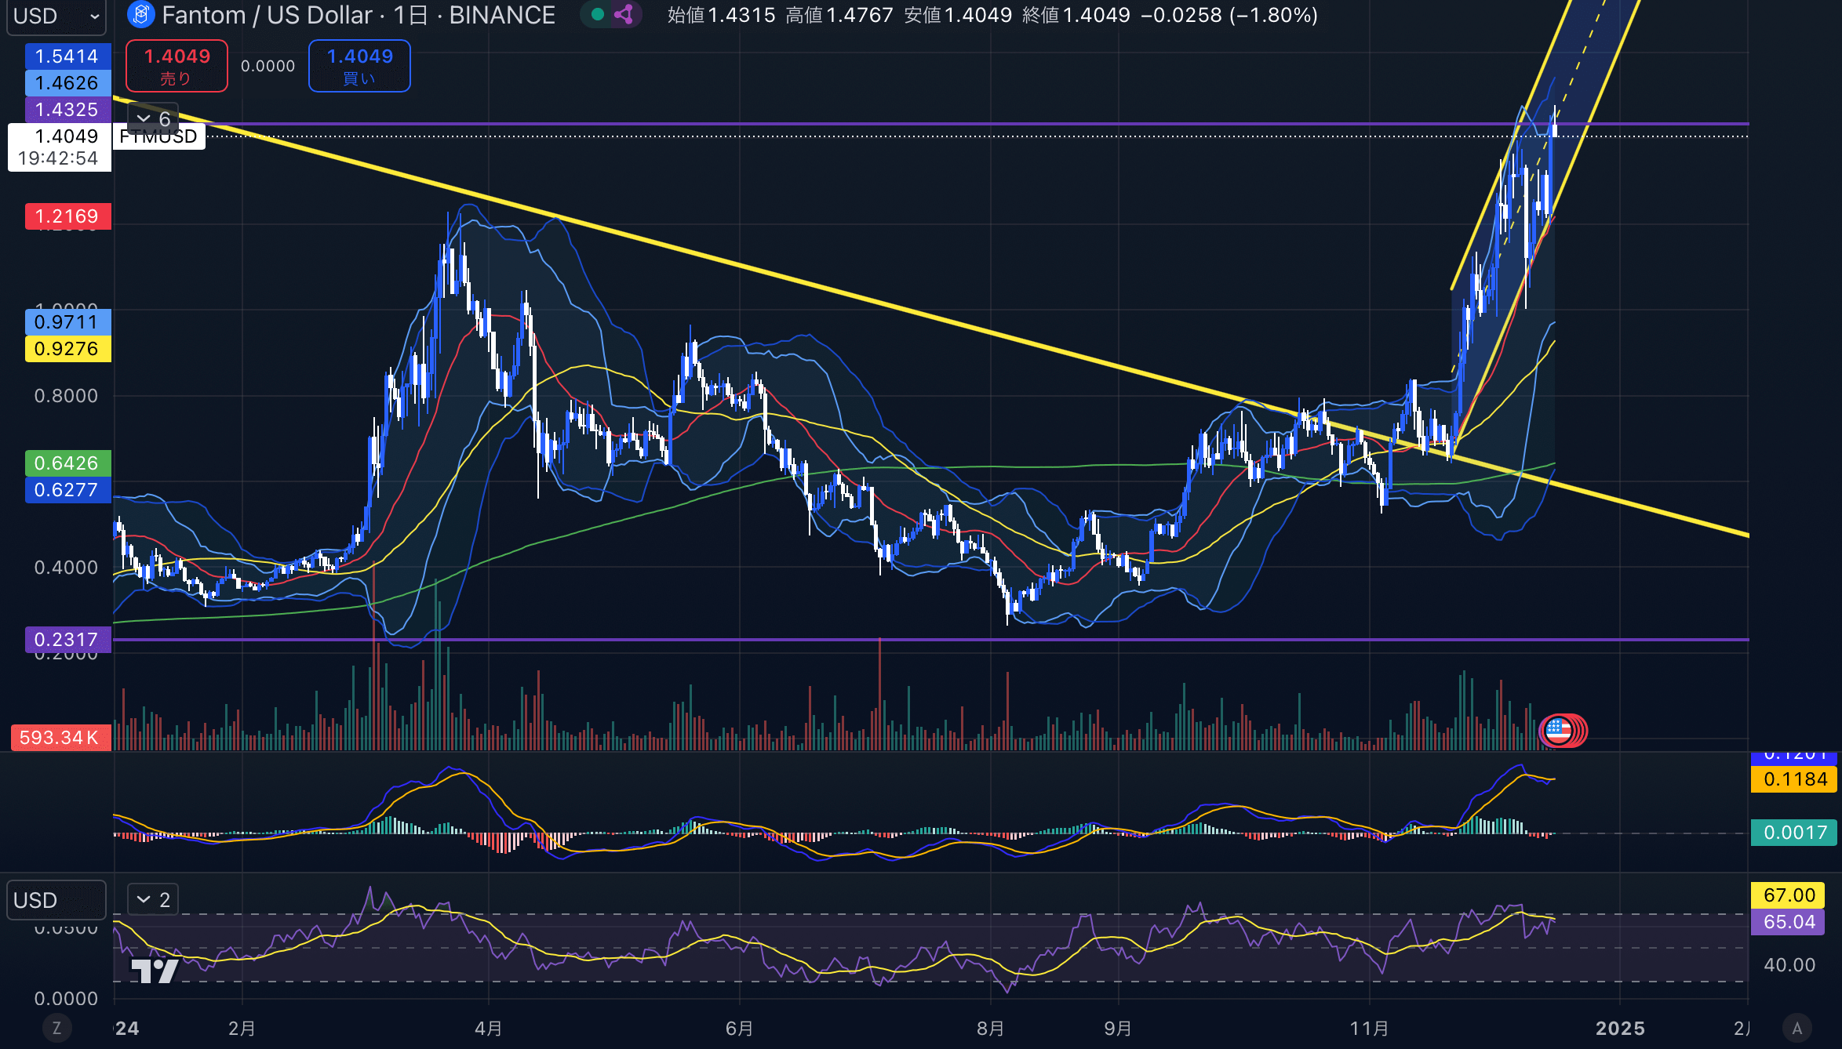Screen dimensions: 1842x1049
Task: Click the blue 1.4049 買い buy button
Action: 359,66
